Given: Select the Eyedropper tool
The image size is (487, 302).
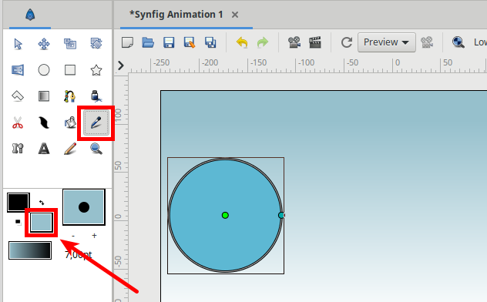Looking at the screenshot, I should [x=96, y=122].
